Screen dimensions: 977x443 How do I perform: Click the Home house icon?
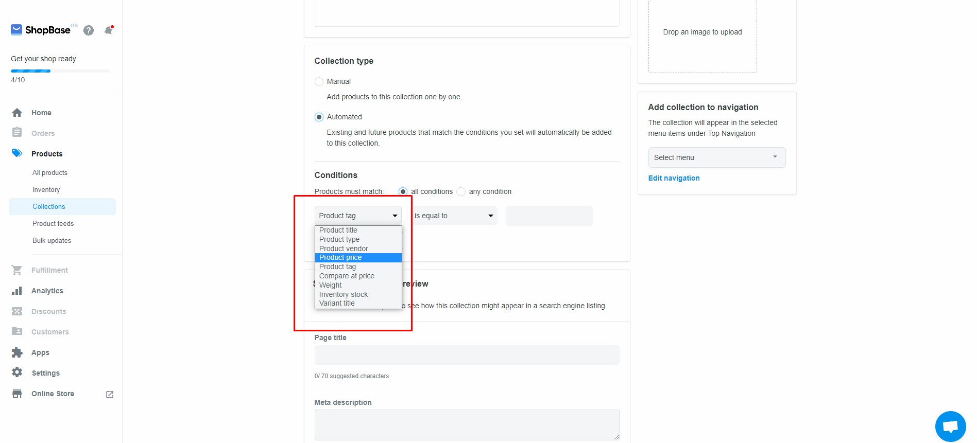[17, 113]
